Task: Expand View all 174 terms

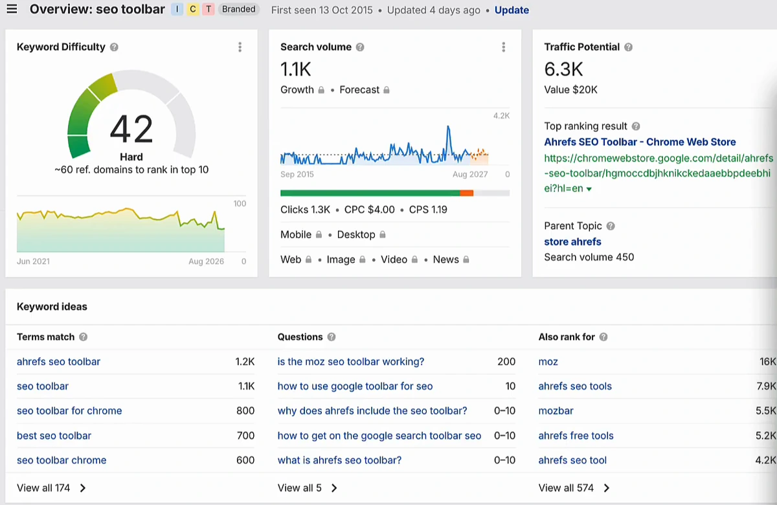Action: (52, 488)
